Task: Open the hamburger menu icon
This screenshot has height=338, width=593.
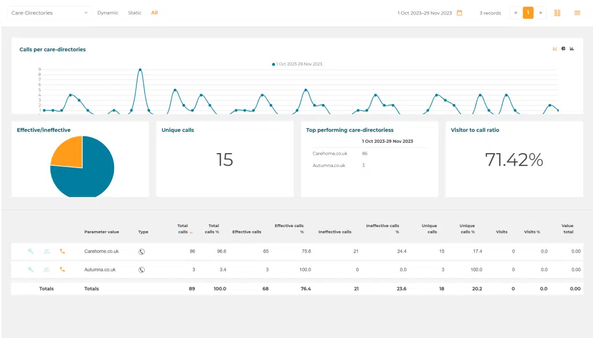Action: coord(577,13)
